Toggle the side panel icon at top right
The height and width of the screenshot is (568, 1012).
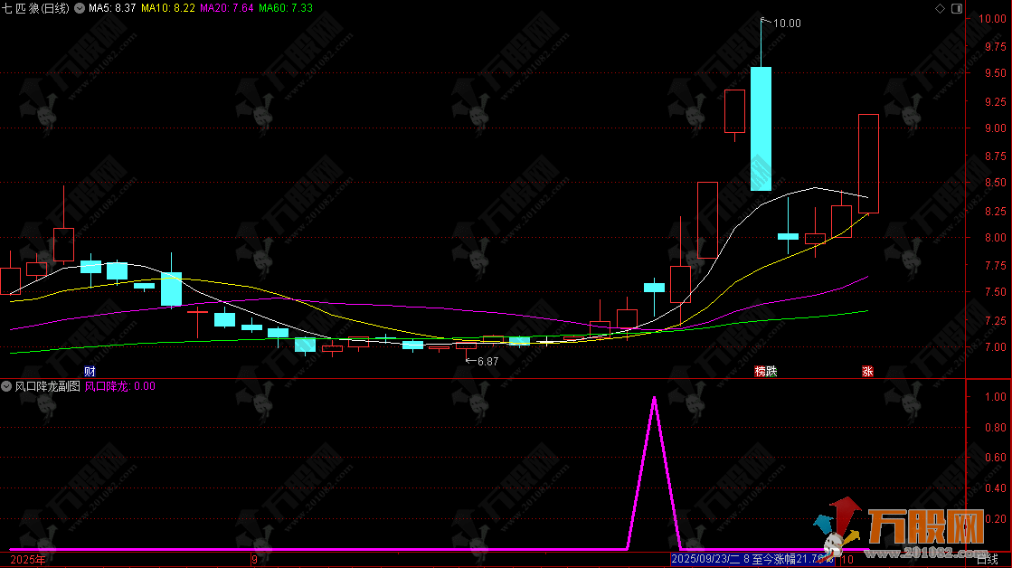click(x=957, y=8)
